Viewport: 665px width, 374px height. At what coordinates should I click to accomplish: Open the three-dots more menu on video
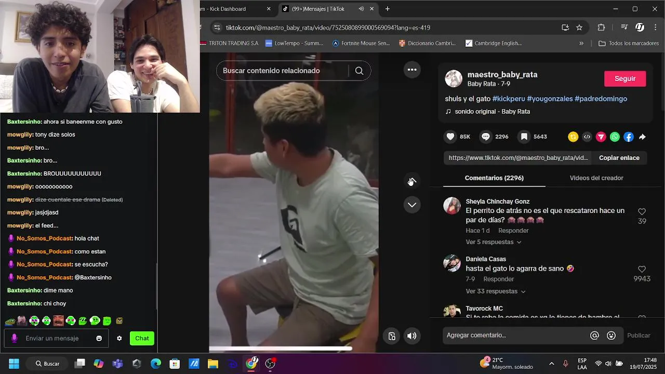pyautogui.click(x=412, y=70)
